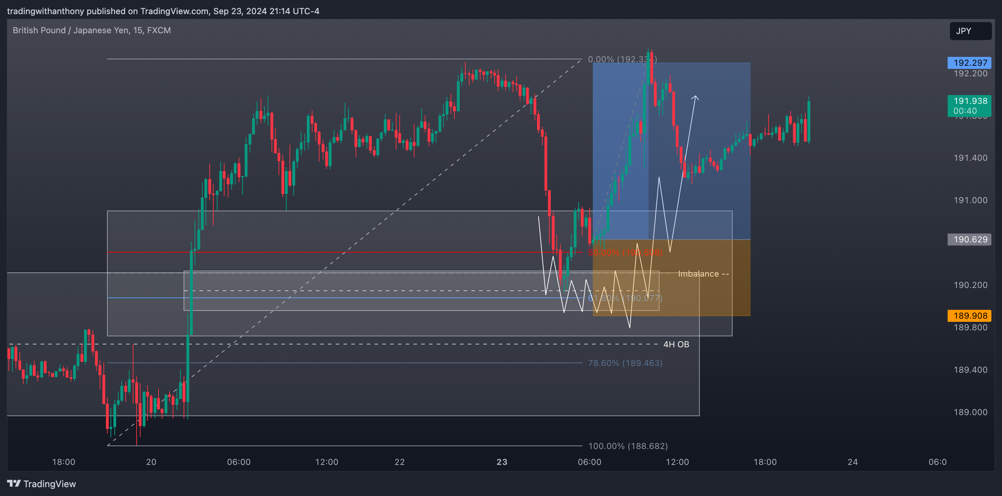Image resolution: width=1002 pixels, height=496 pixels.
Task: Click the 190.629 gray price label
Action: (969, 240)
